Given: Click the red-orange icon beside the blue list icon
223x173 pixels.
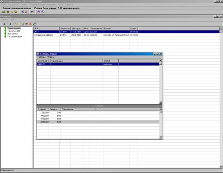Looking at the screenshot, I should (x=26, y=12).
